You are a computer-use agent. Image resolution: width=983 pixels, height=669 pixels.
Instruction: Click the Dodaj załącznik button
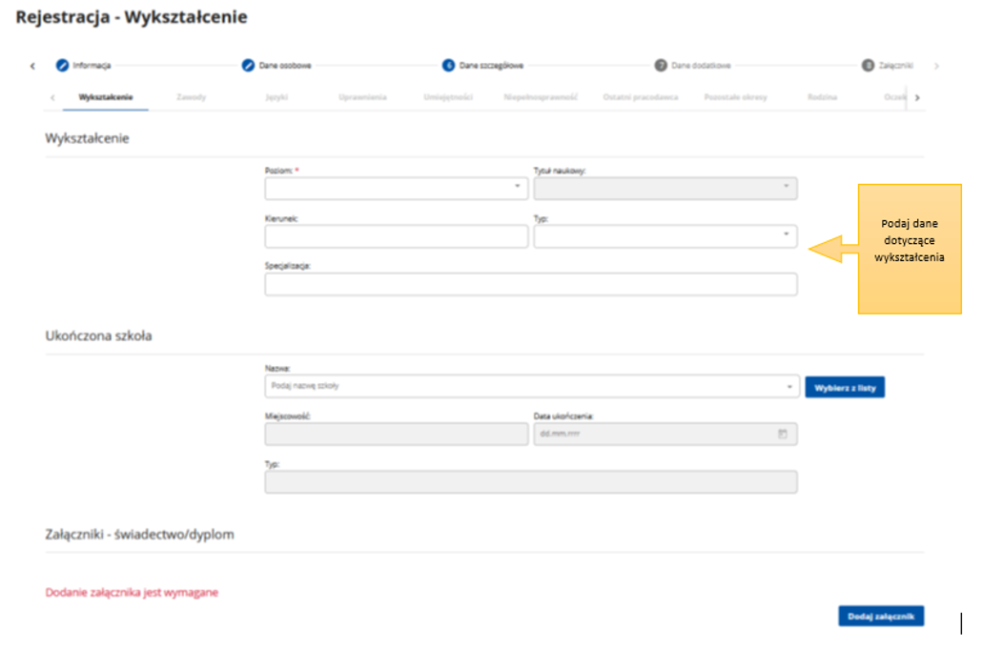[881, 617]
